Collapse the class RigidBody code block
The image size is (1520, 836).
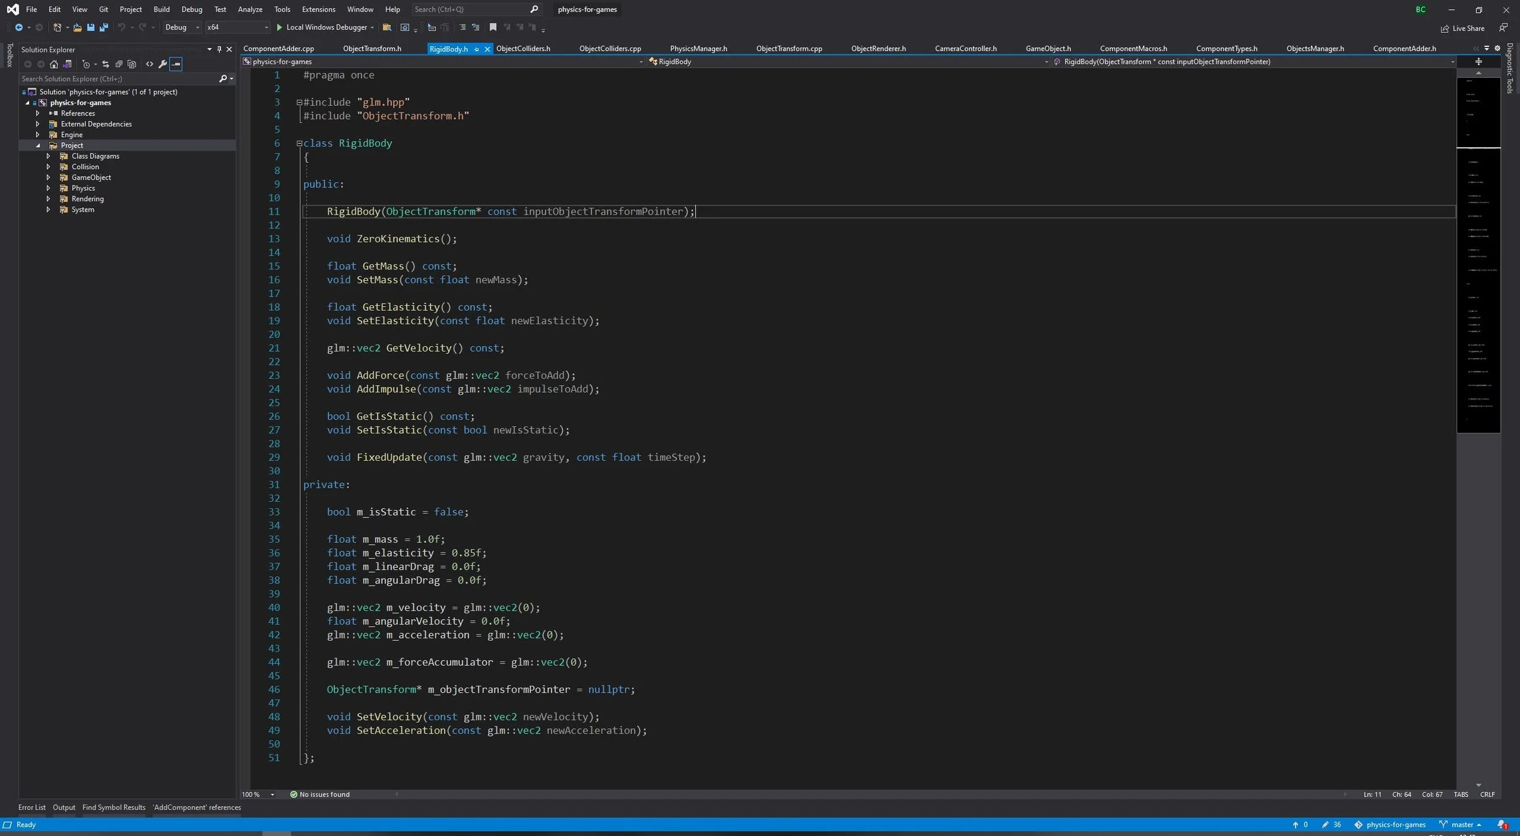[299, 143]
